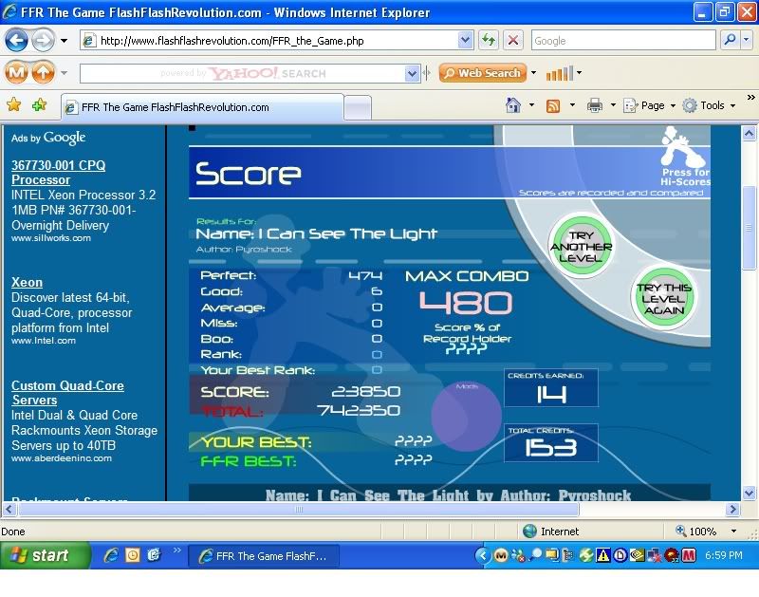Expand the address bar URL dropdown

pos(465,41)
